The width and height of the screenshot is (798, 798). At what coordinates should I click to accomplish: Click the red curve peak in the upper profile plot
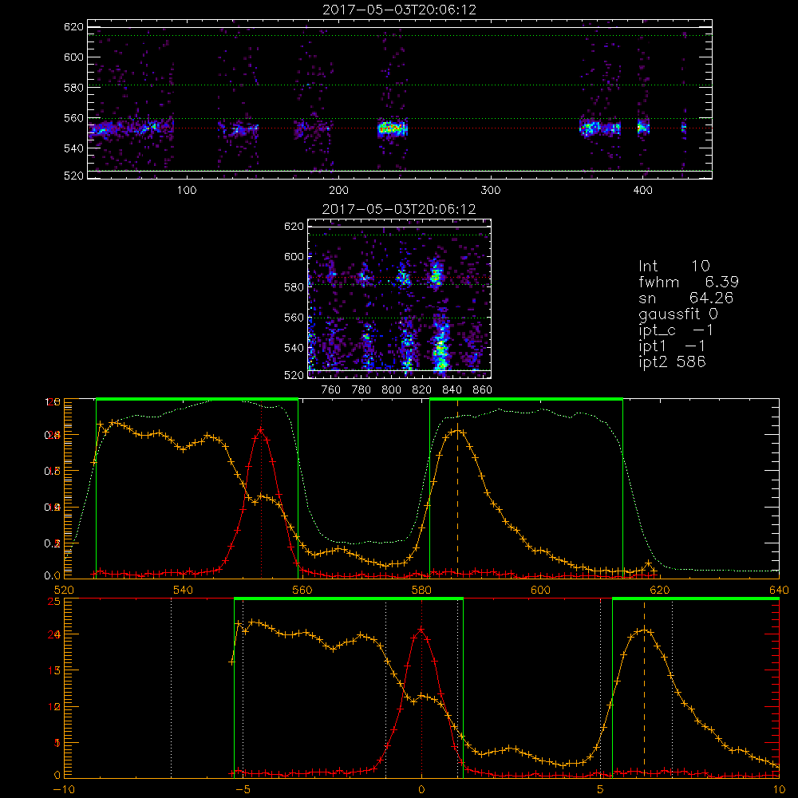[261, 430]
